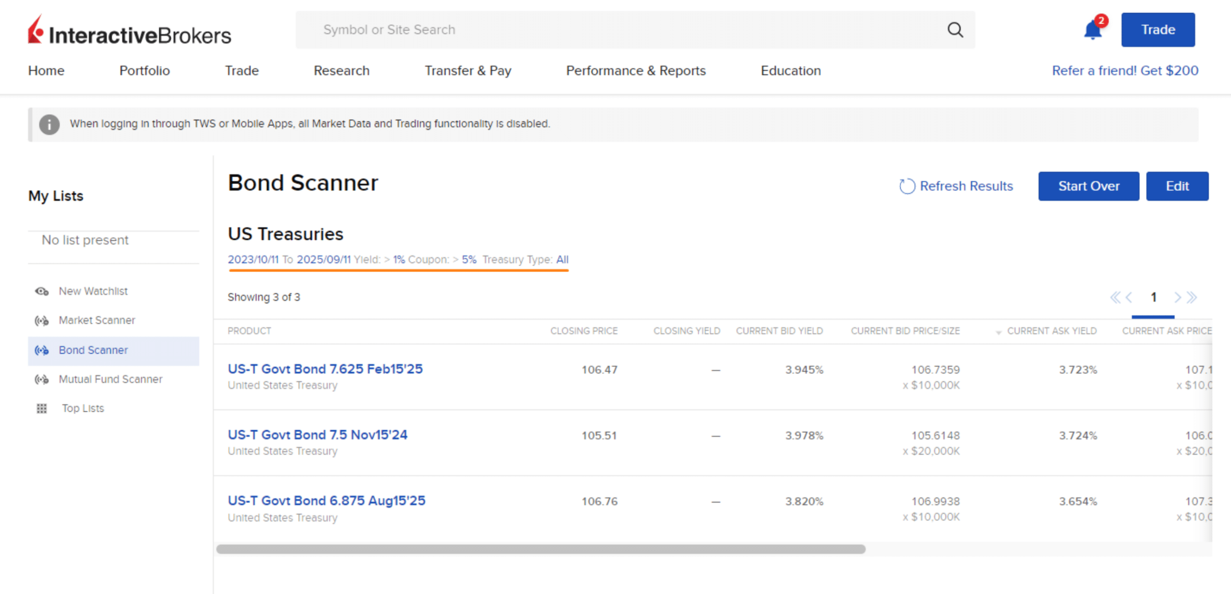Click bid yield 3.978%
The height and width of the screenshot is (594, 1231).
804,436
